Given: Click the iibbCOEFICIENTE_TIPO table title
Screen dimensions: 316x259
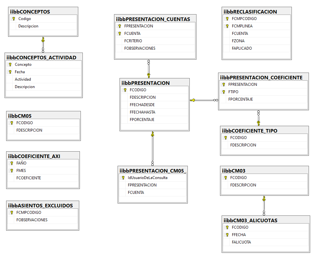Looking at the screenshot, I should tap(250, 131).
